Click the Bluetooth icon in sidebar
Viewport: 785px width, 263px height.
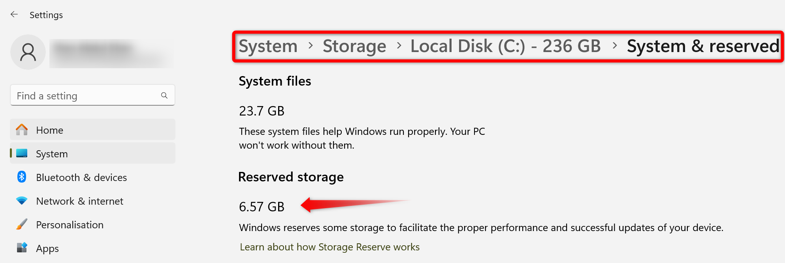point(21,177)
